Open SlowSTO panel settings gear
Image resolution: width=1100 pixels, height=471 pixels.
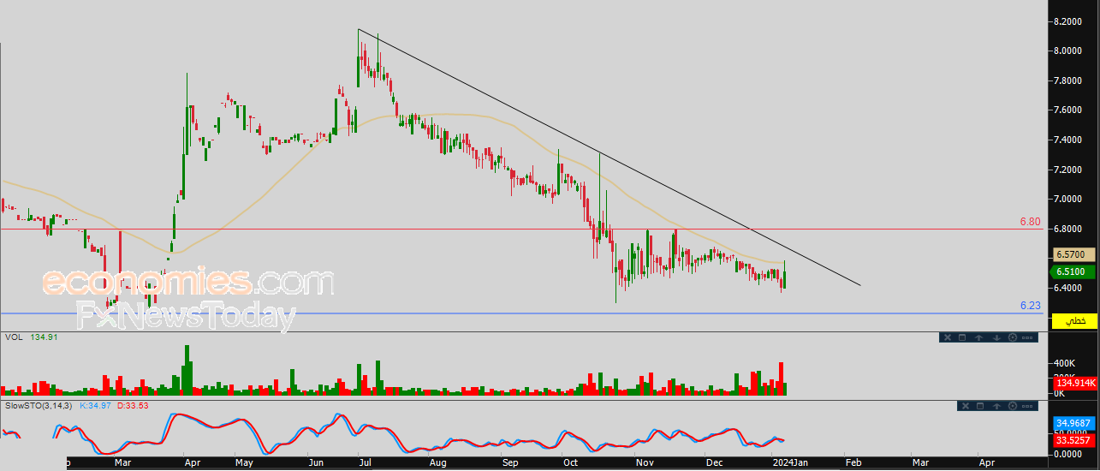1013,406
